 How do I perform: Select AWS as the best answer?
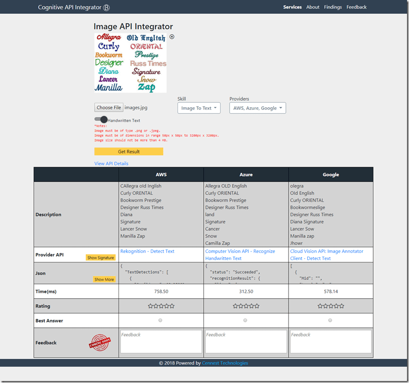coord(160,320)
